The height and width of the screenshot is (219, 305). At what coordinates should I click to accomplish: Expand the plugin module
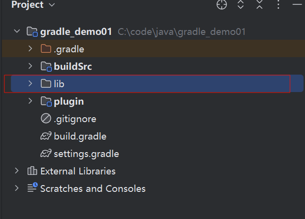pyautogui.click(x=30, y=101)
